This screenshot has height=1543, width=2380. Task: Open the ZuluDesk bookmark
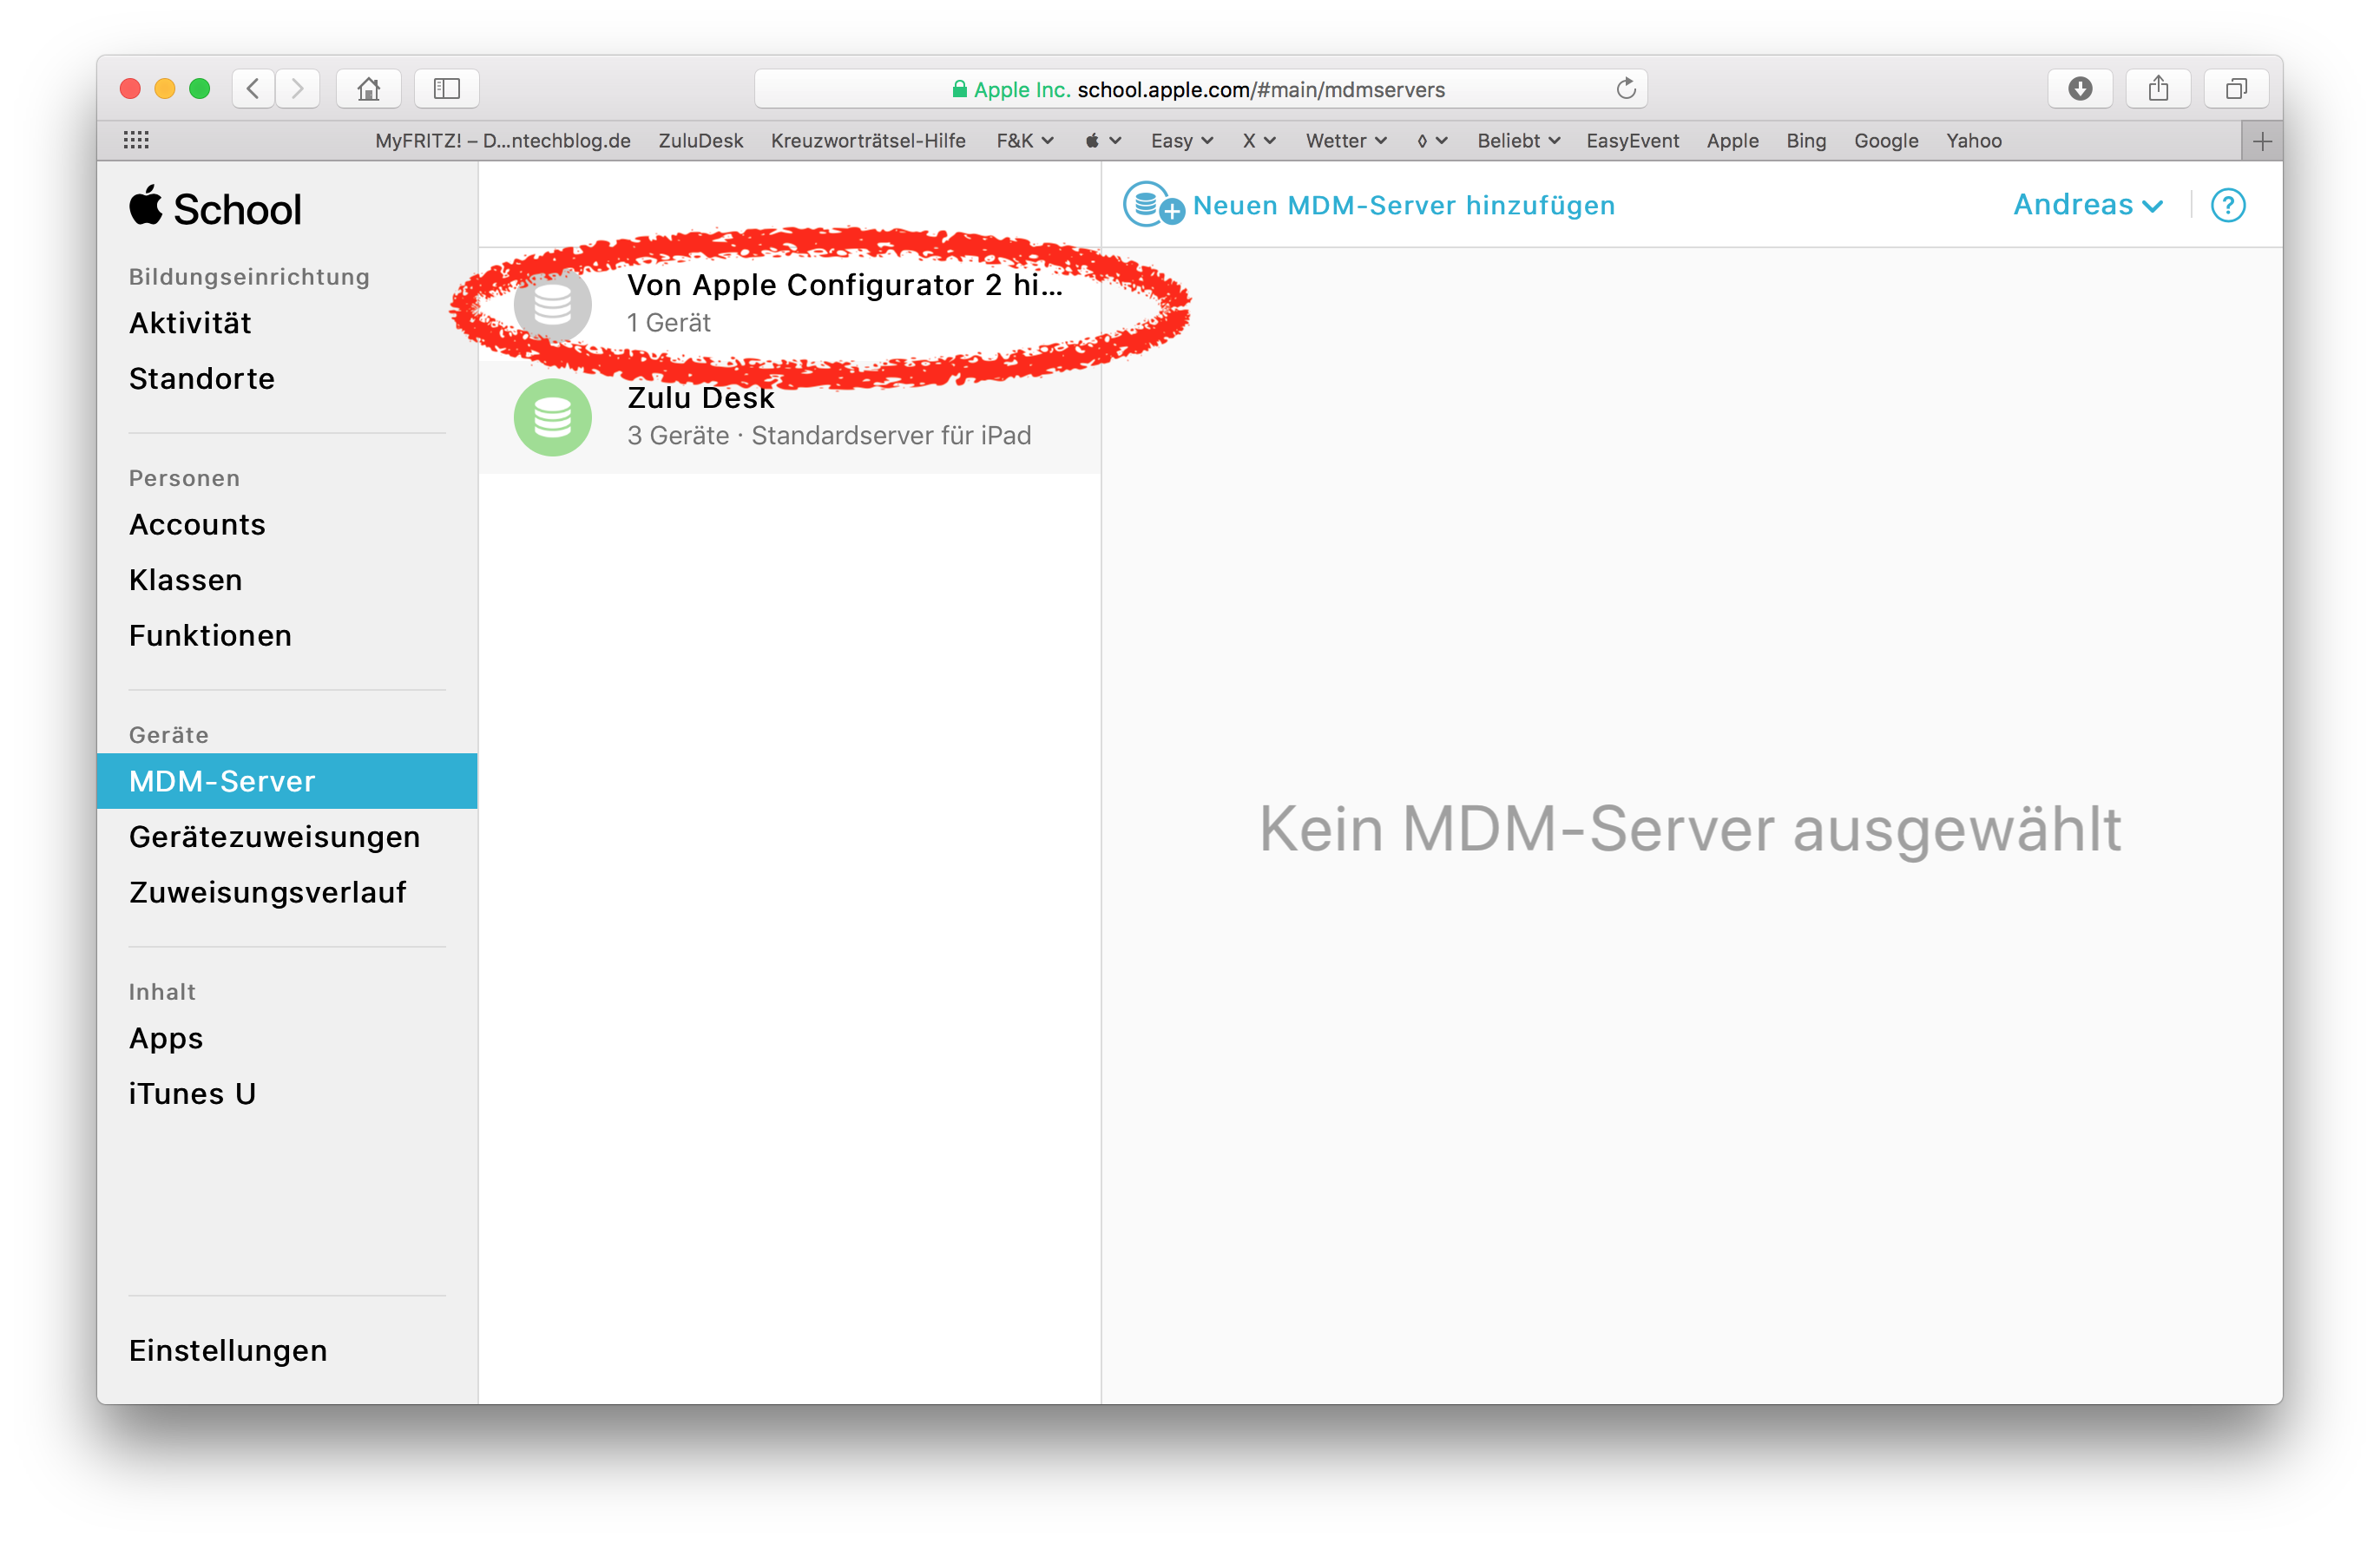pyautogui.click(x=700, y=141)
